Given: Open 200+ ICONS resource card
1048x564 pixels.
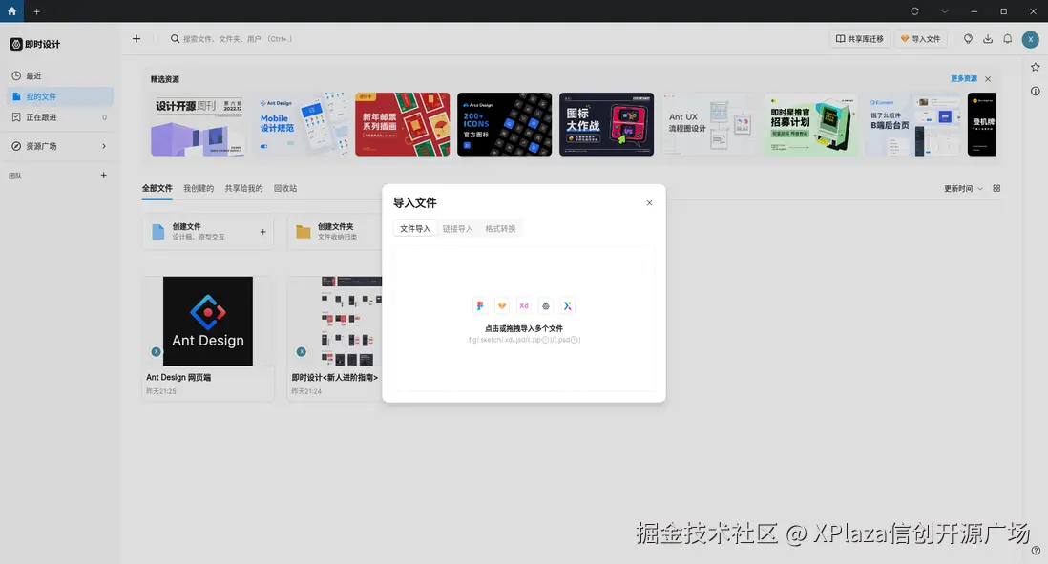Looking at the screenshot, I should tap(505, 124).
